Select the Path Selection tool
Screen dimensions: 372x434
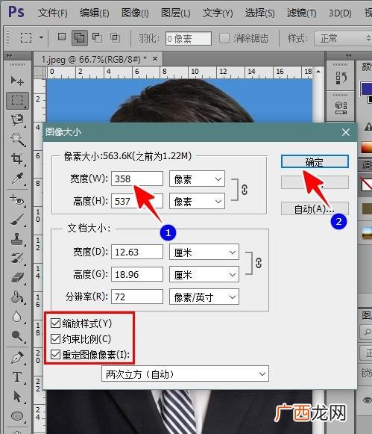pos(17,397)
